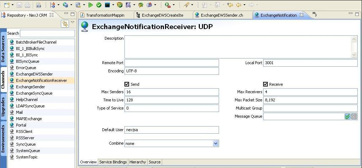Click the green Run play toolbar icon
The image size is (362, 168).
[91, 5]
